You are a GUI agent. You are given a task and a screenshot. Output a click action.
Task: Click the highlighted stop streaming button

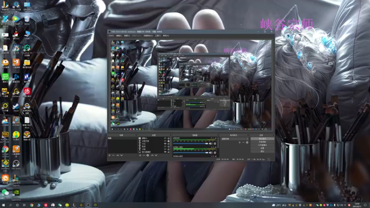pos(262,139)
